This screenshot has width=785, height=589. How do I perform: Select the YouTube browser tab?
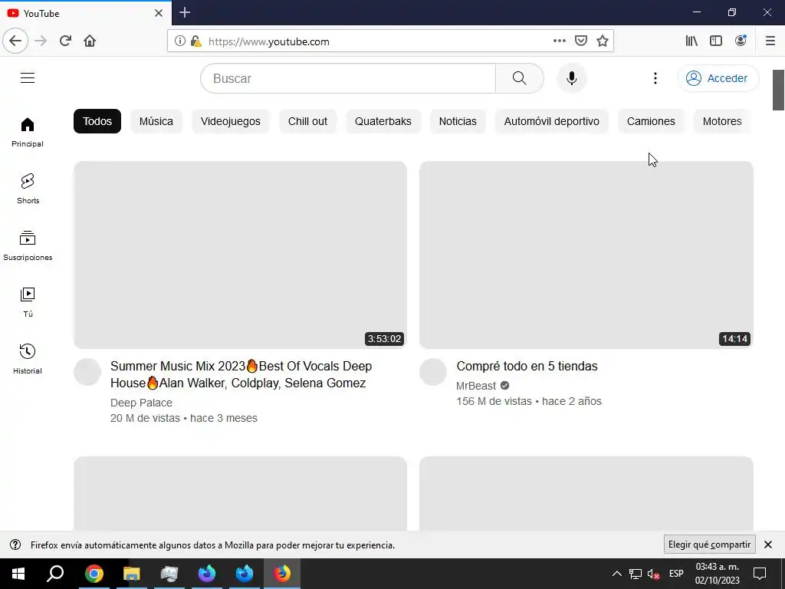tap(85, 13)
